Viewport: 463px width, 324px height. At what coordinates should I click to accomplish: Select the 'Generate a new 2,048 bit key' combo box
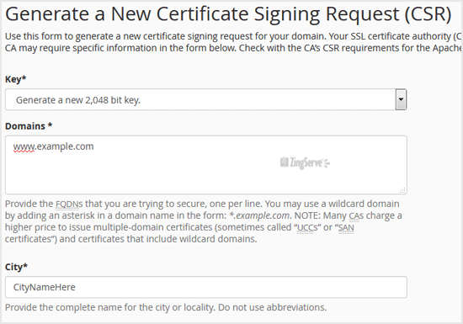[x=205, y=100]
